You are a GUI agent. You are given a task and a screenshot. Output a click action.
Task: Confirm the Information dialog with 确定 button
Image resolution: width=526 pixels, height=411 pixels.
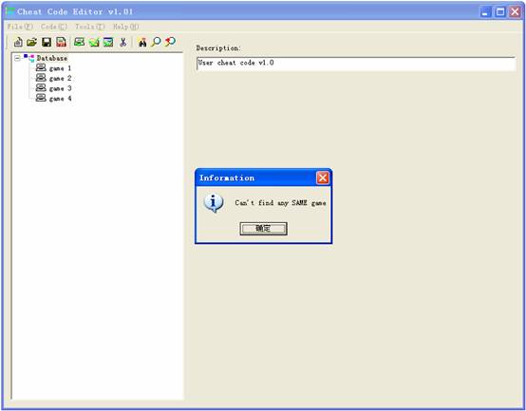(263, 229)
